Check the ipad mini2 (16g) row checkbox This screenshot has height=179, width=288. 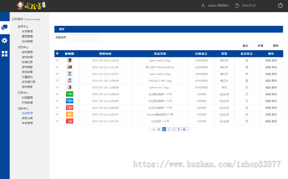click(x=57, y=74)
